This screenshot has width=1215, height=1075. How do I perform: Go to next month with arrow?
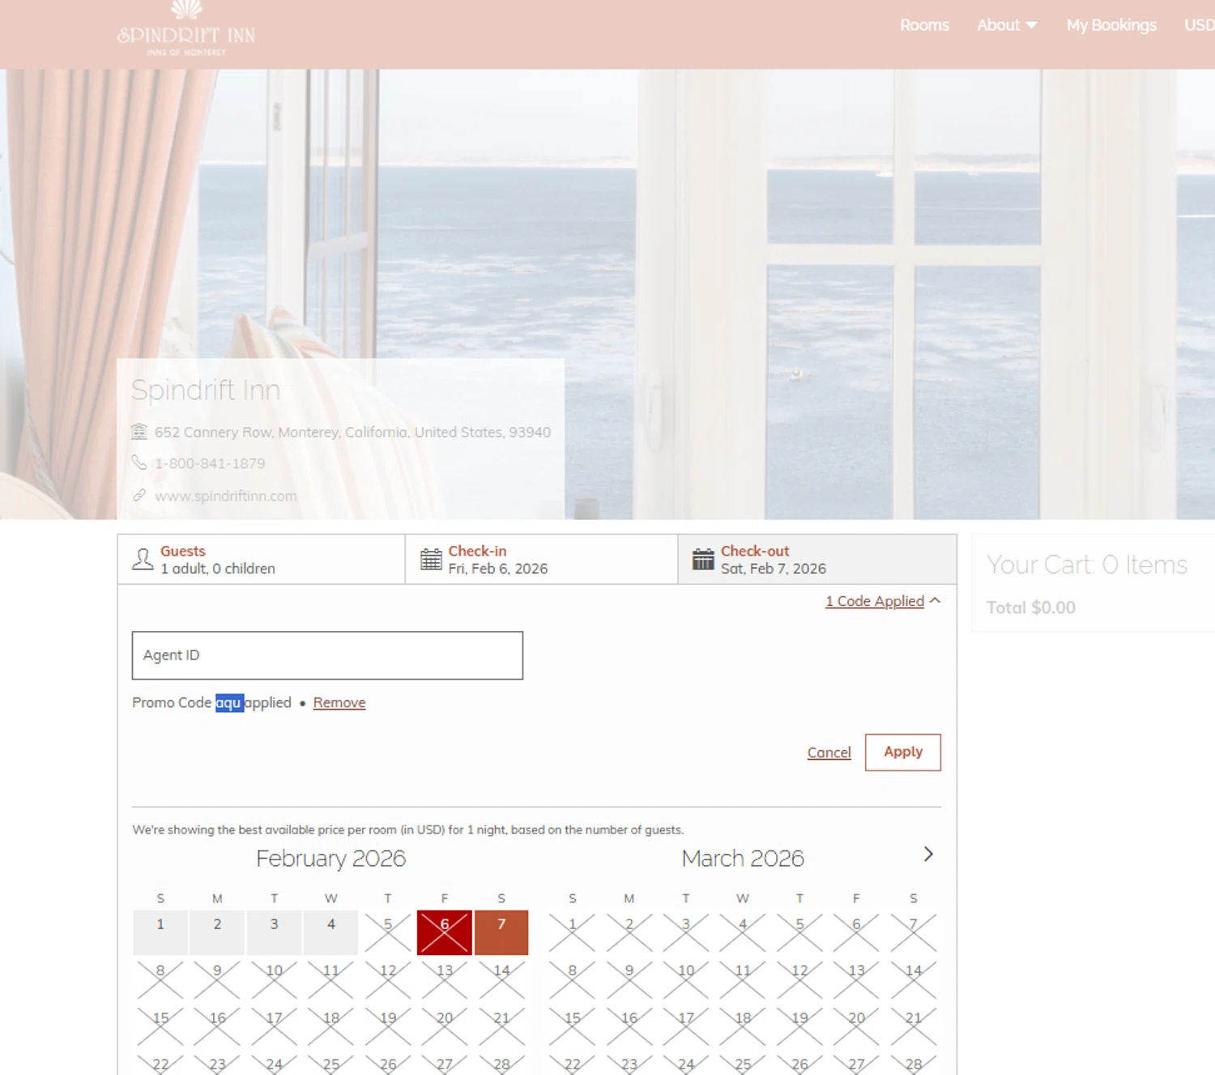click(x=928, y=854)
